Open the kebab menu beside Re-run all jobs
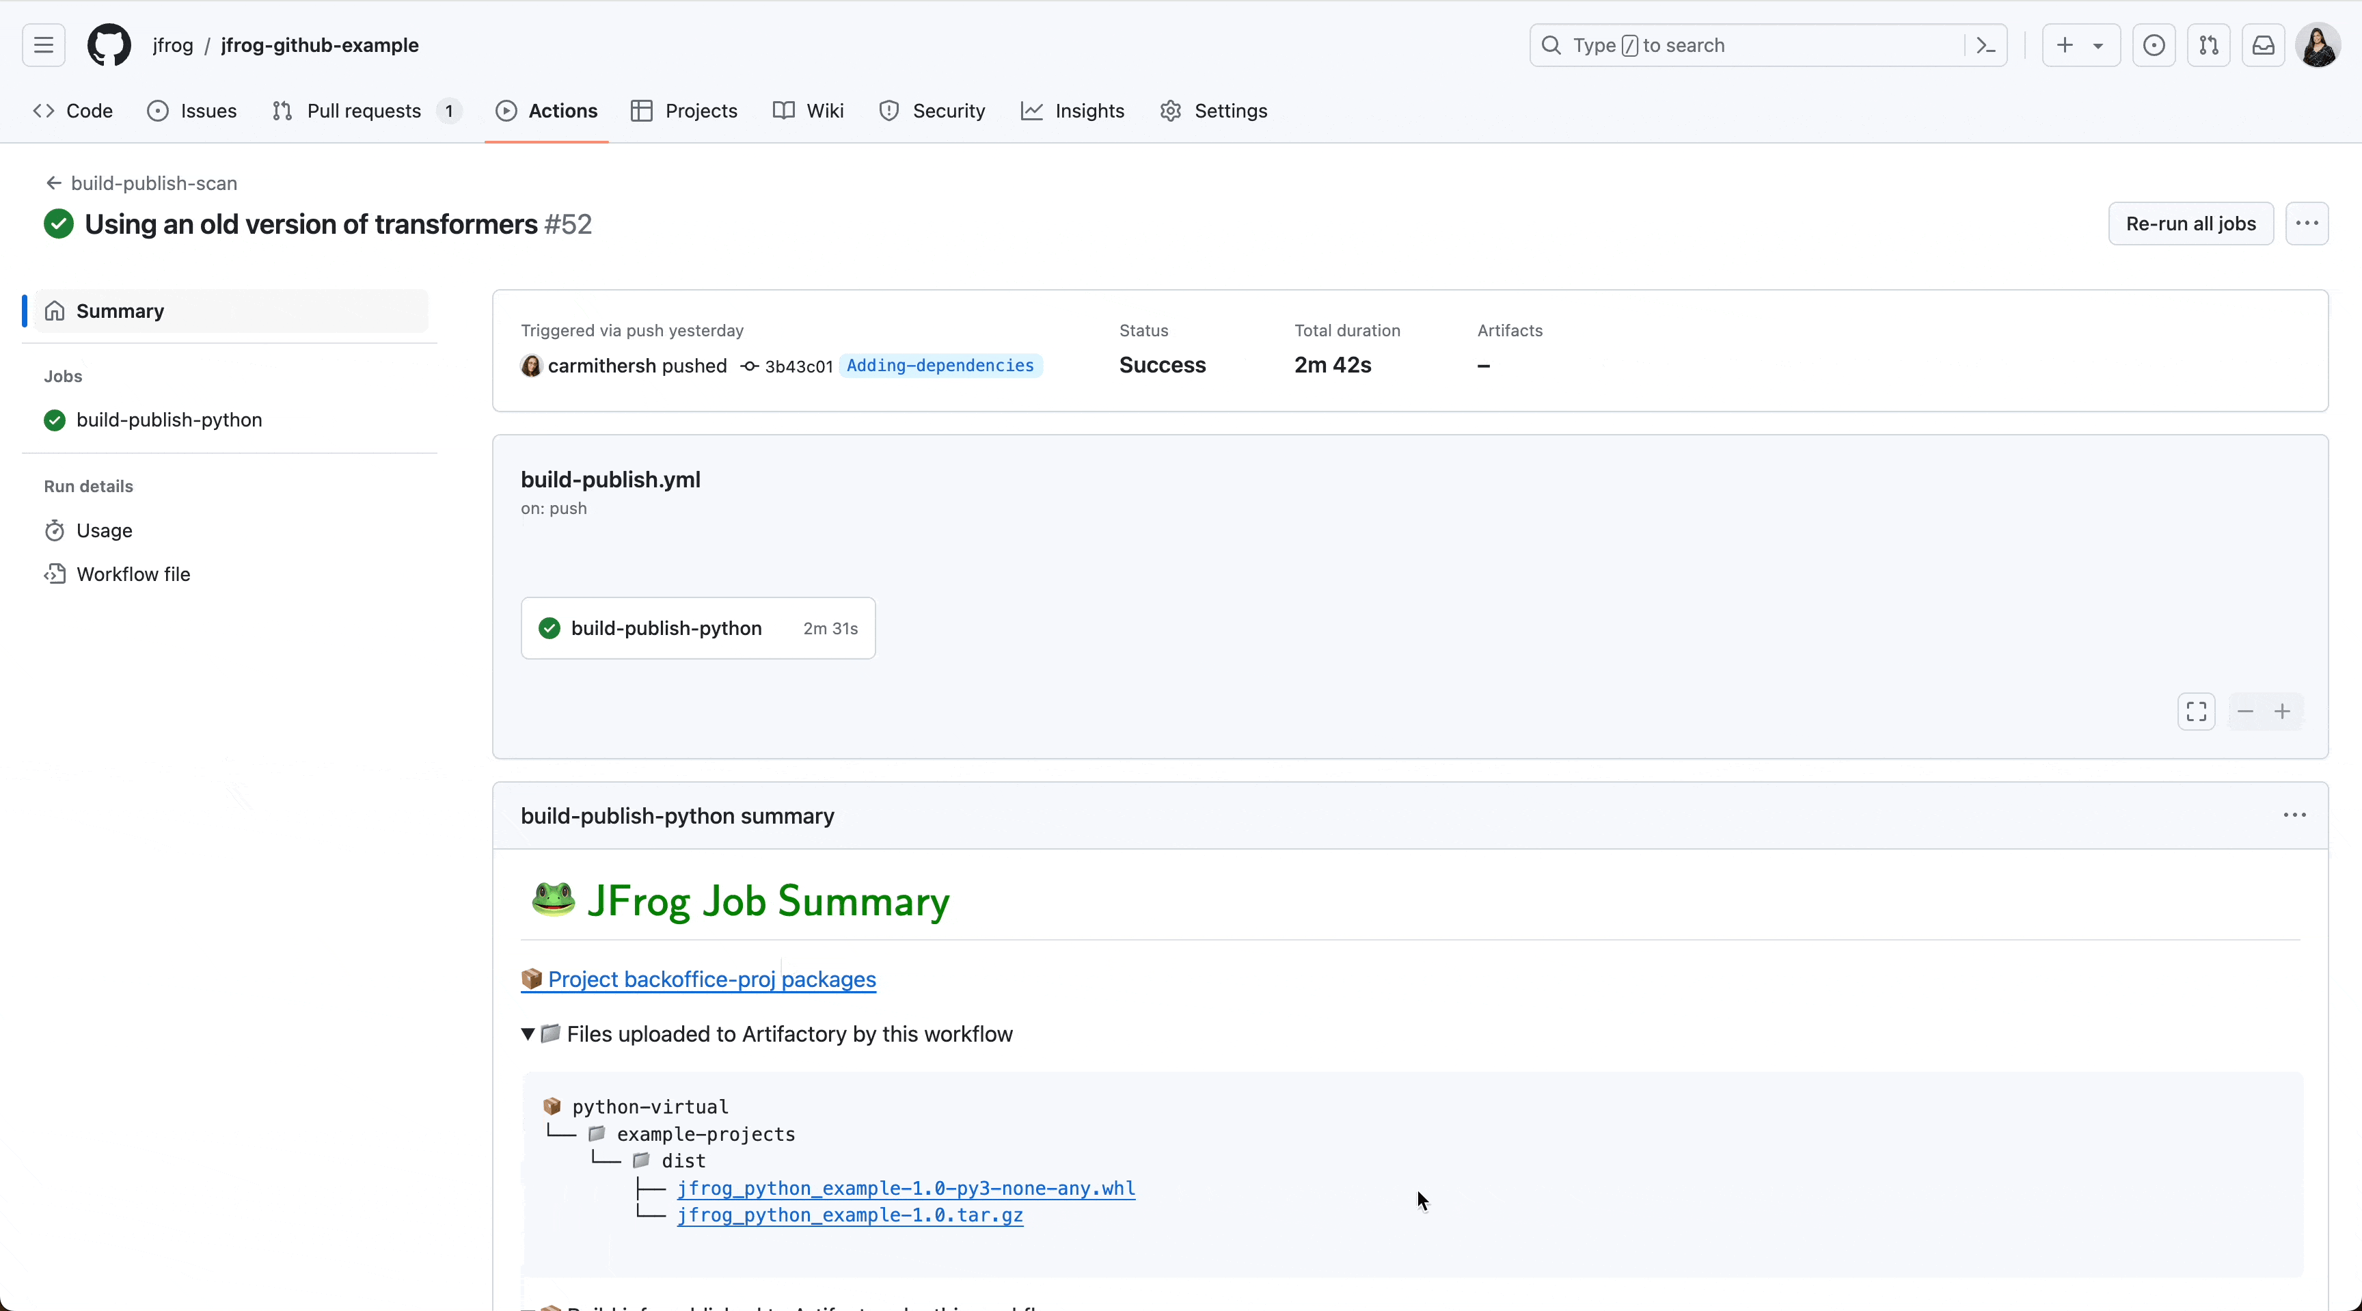Image resolution: width=2362 pixels, height=1311 pixels. pos(2308,224)
